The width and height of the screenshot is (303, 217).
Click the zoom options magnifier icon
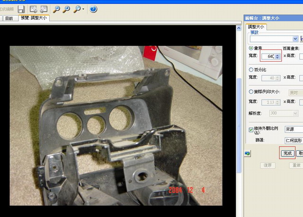[x=76, y=9]
